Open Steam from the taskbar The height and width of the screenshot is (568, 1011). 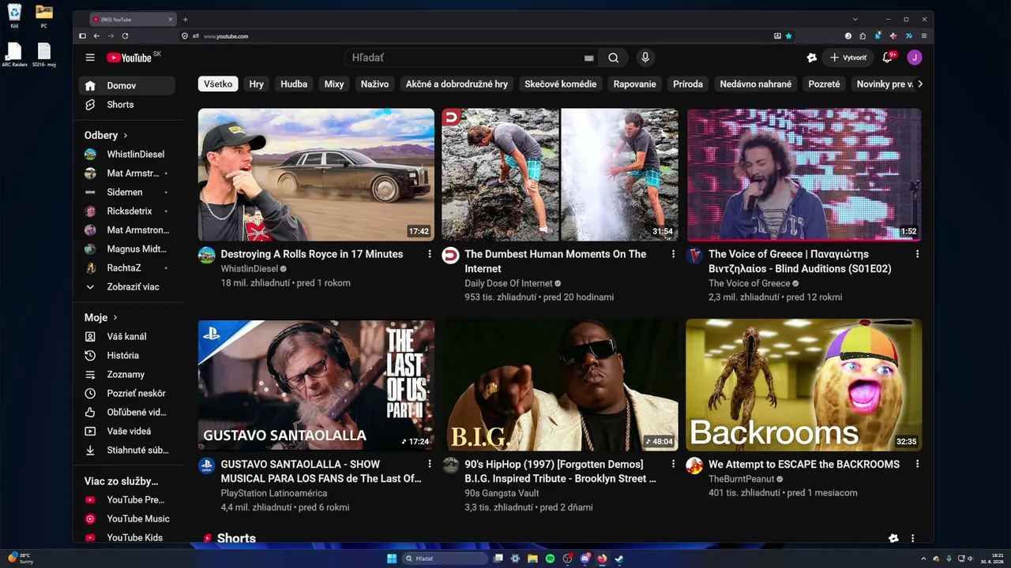[619, 559]
